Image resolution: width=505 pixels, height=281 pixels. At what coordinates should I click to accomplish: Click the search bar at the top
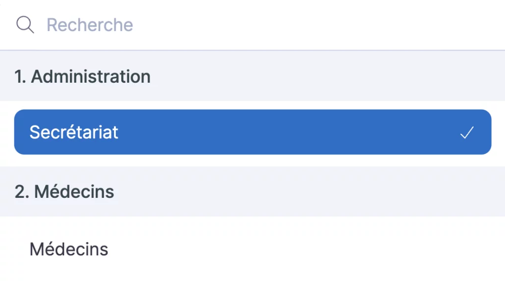pos(247,25)
